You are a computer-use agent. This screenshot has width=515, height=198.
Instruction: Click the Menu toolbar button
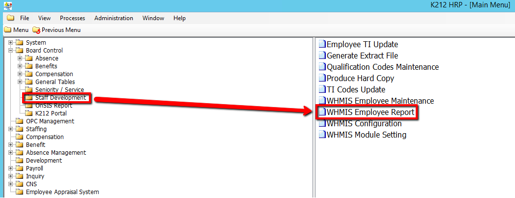16,30
